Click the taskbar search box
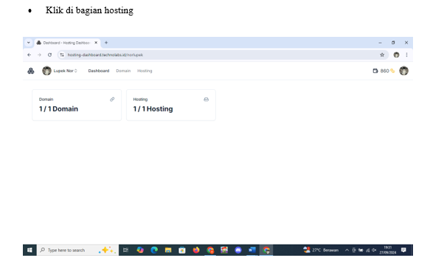Image resolution: width=444 pixels, height=269 pixels. (77, 250)
